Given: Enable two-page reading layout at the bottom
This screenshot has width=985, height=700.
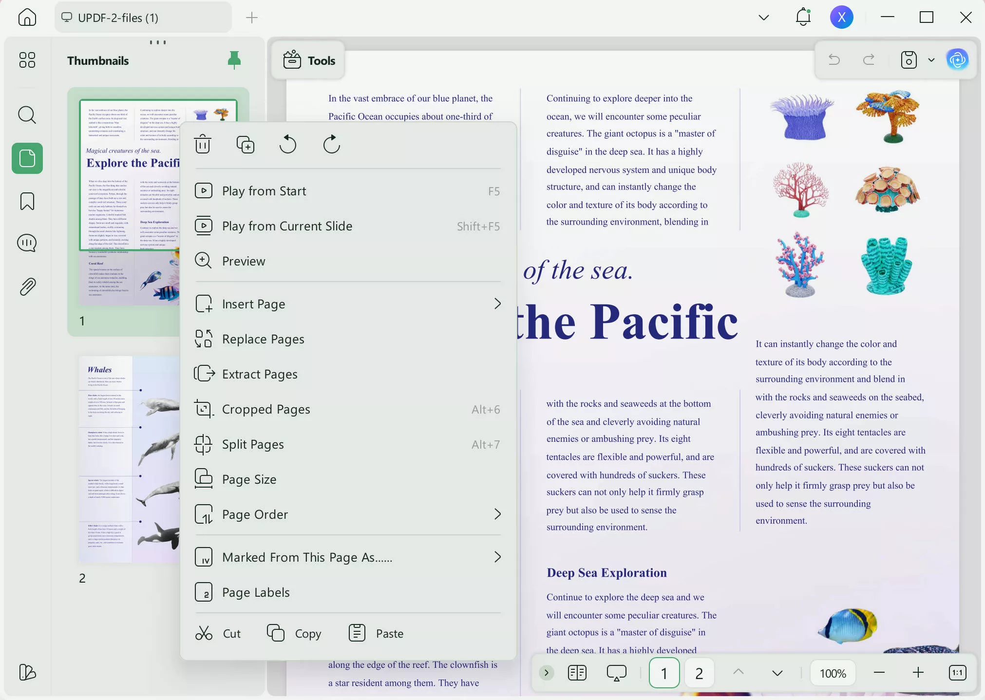Looking at the screenshot, I should click(x=577, y=673).
